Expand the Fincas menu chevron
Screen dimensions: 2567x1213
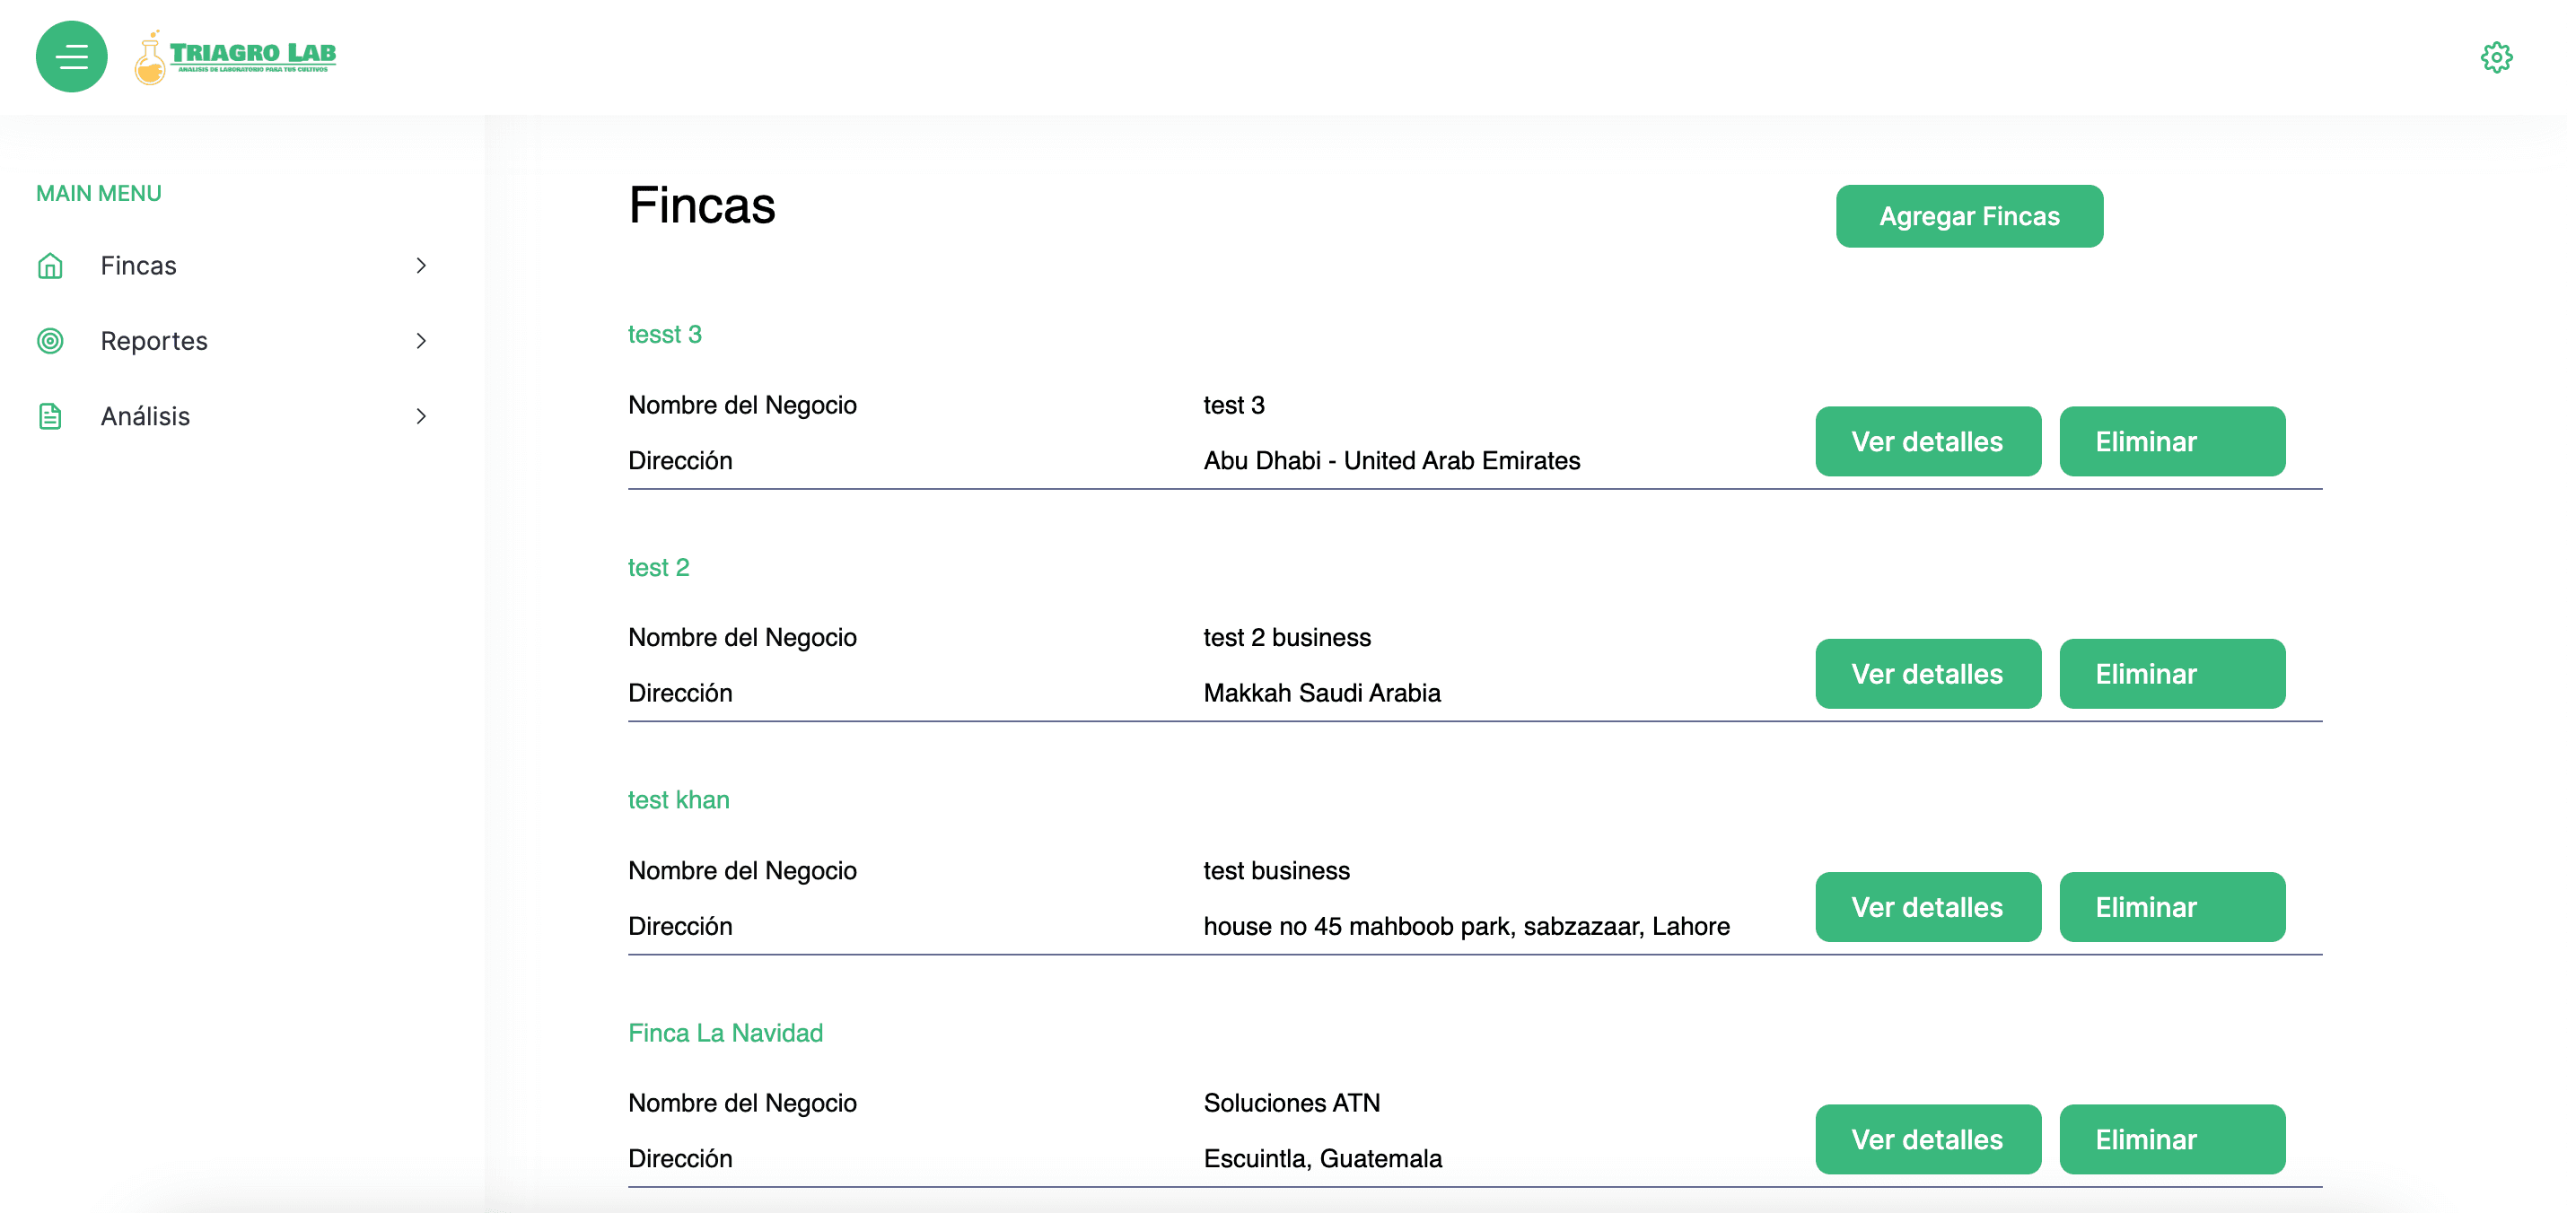pos(421,266)
